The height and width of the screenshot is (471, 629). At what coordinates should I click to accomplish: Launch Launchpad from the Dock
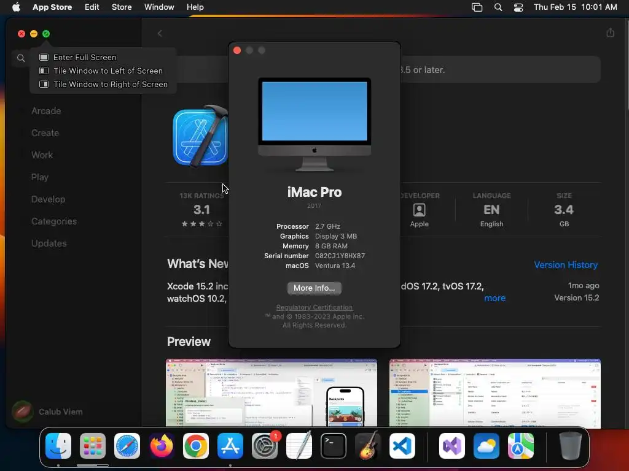pyautogui.click(x=93, y=446)
